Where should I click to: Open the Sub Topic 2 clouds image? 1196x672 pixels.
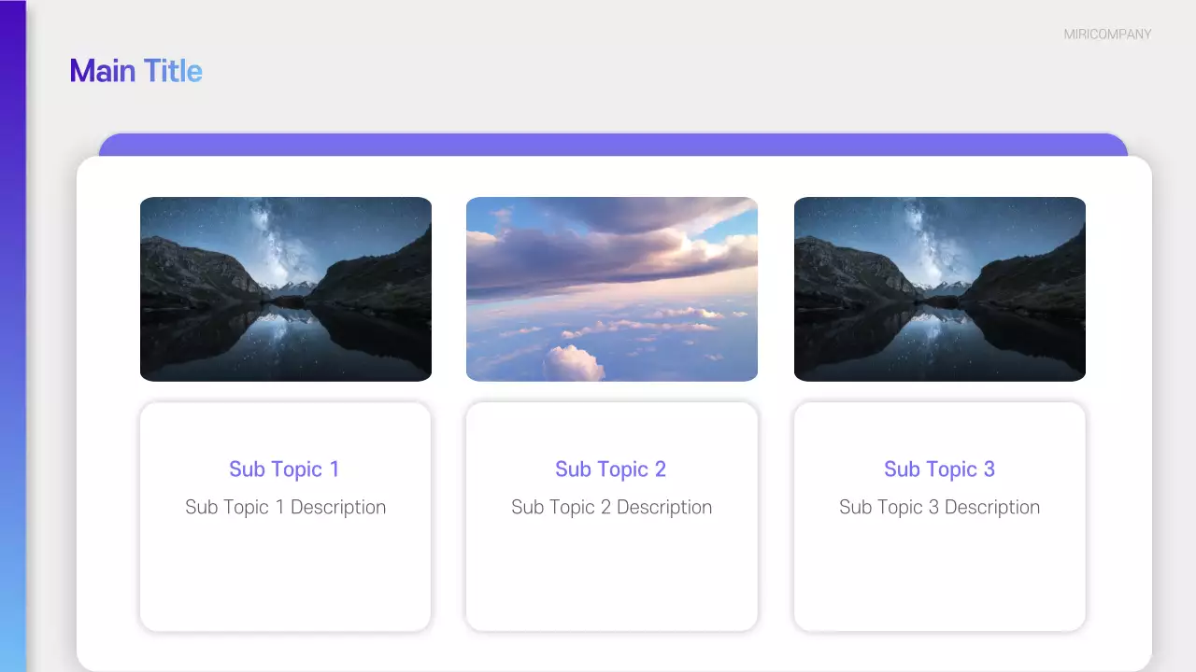coord(612,288)
